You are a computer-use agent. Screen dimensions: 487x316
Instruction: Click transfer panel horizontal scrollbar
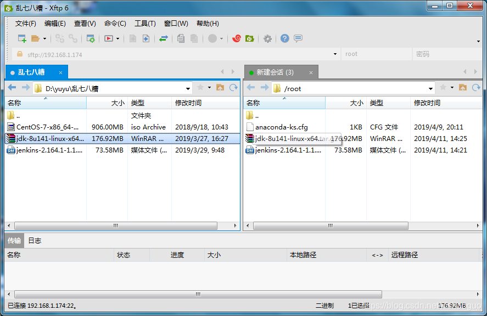click(x=198, y=294)
